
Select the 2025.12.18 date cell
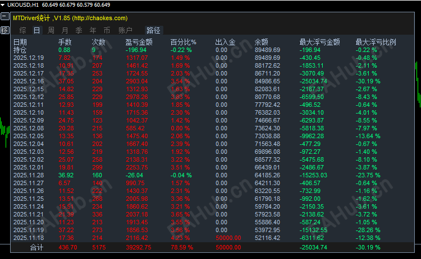click(x=29, y=65)
